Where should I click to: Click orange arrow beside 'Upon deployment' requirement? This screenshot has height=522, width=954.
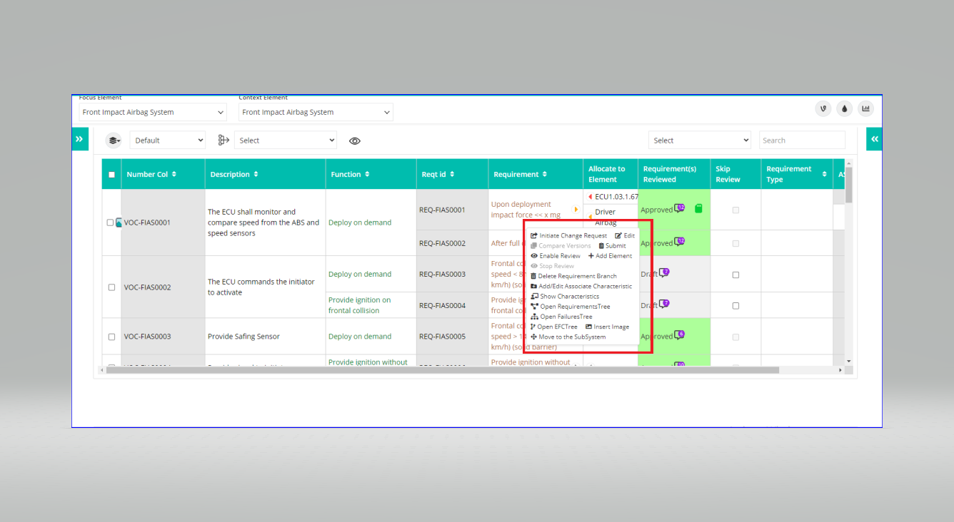576,210
